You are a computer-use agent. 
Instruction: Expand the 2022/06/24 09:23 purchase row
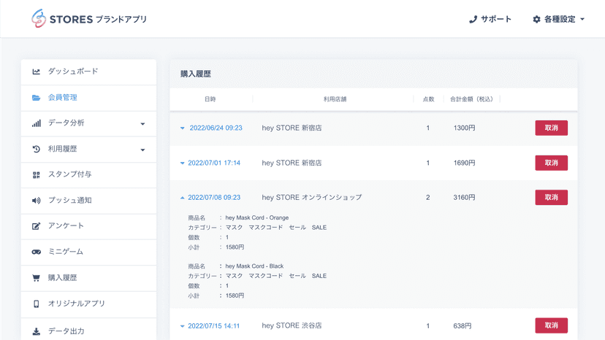coord(183,128)
